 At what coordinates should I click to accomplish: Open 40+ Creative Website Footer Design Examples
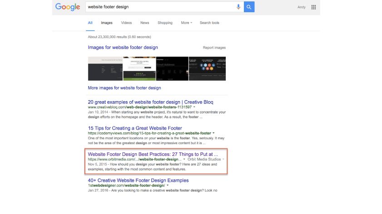tap(138, 180)
